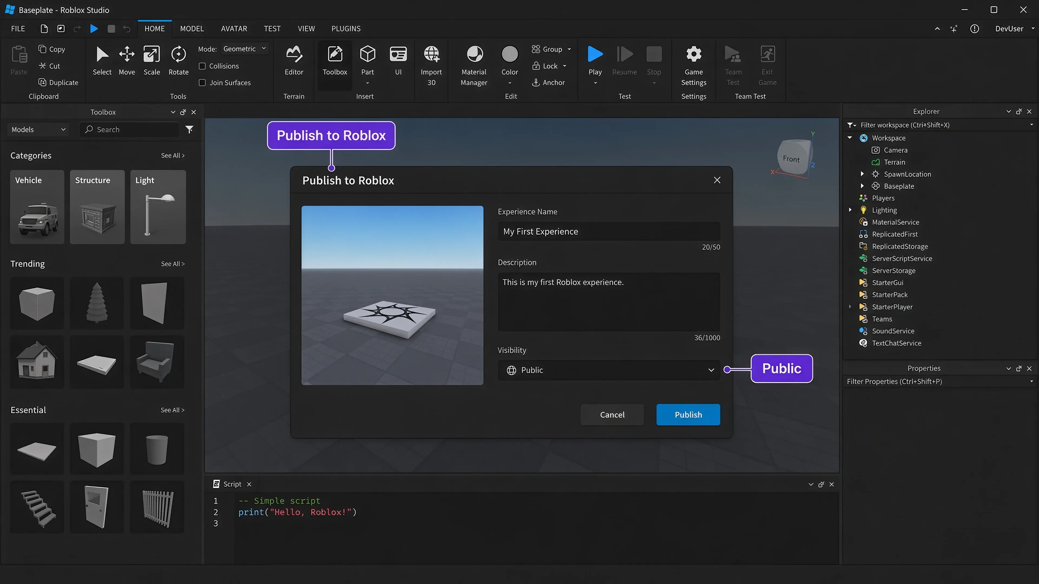
Task: Open the Models category dropdown
Action: click(38, 130)
